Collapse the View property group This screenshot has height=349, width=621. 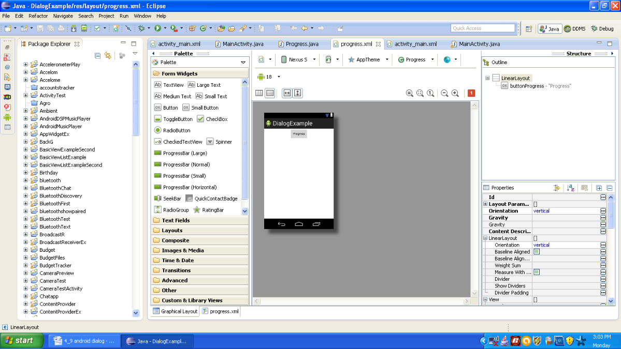485,299
